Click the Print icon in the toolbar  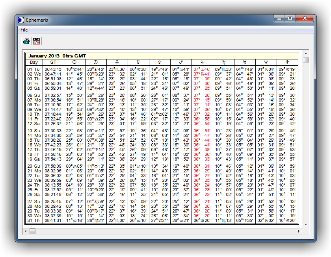26,41
